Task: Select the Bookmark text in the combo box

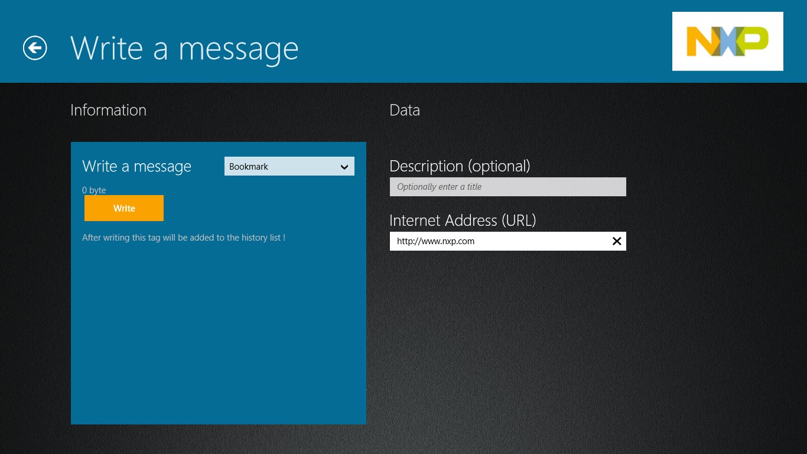Action: tap(249, 167)
